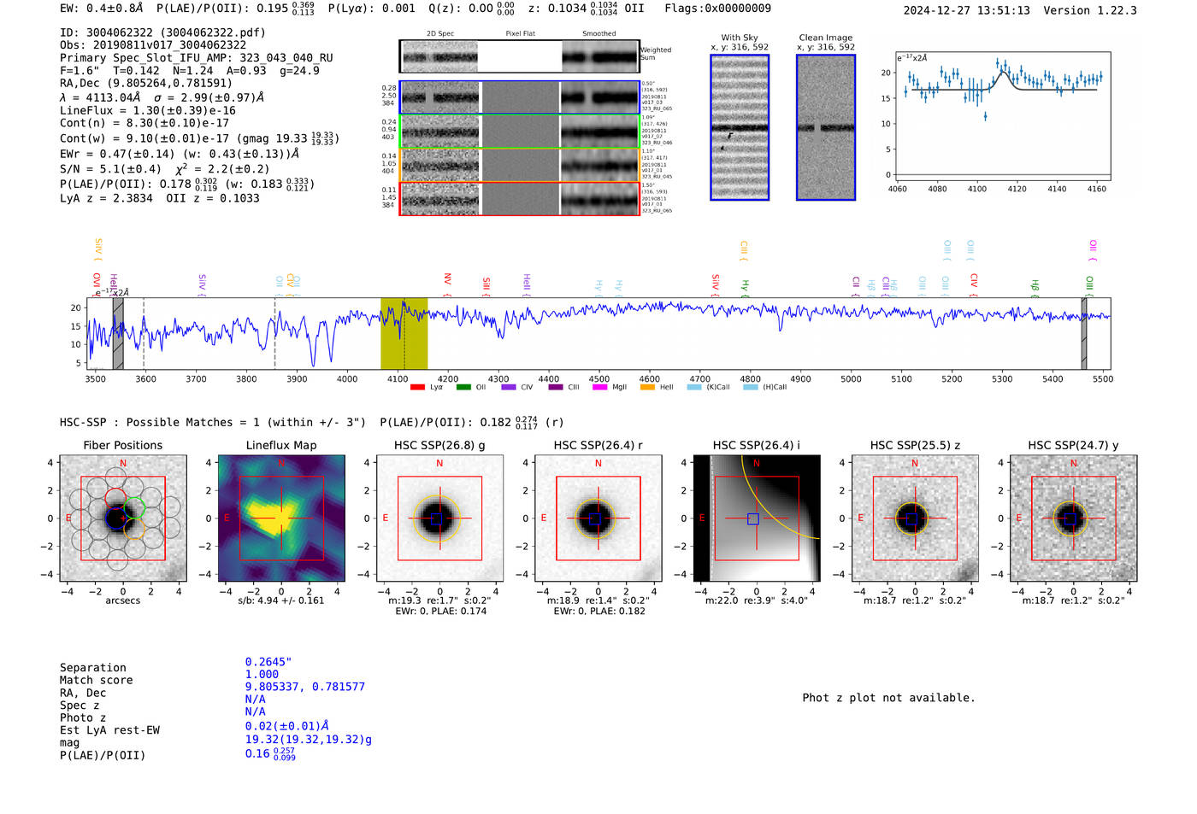Select the HSC SSP i-band cutout

pos(757,518)
